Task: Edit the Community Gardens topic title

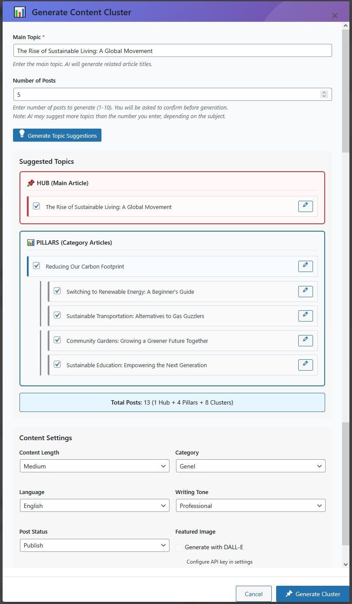Action: (305, 340)
